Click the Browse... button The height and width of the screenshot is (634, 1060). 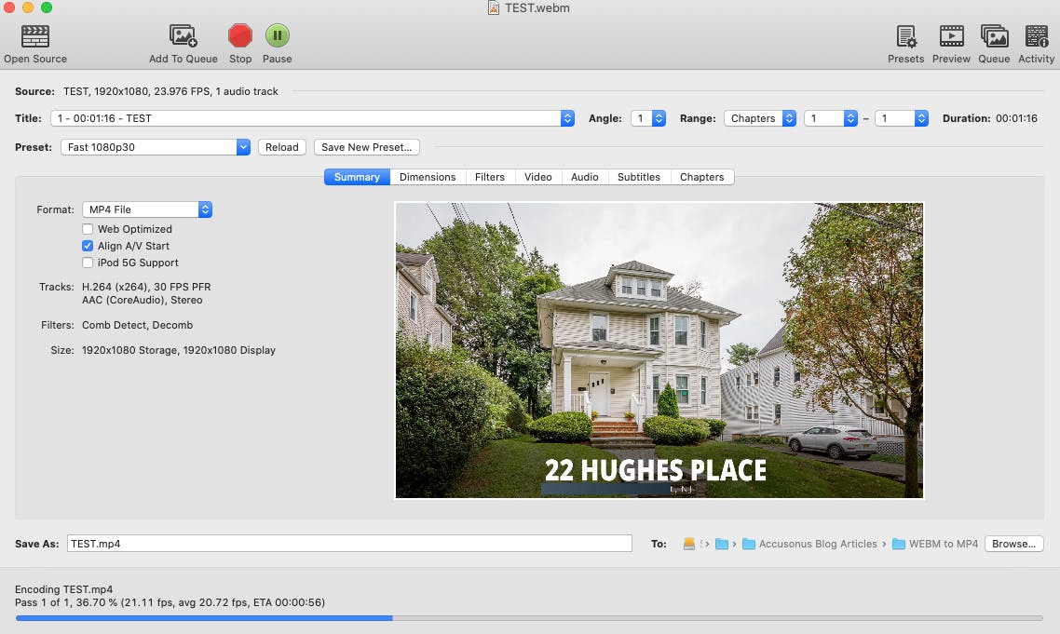(1013, 544)
